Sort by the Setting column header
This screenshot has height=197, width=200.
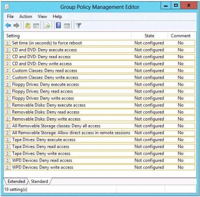point(13,36)
